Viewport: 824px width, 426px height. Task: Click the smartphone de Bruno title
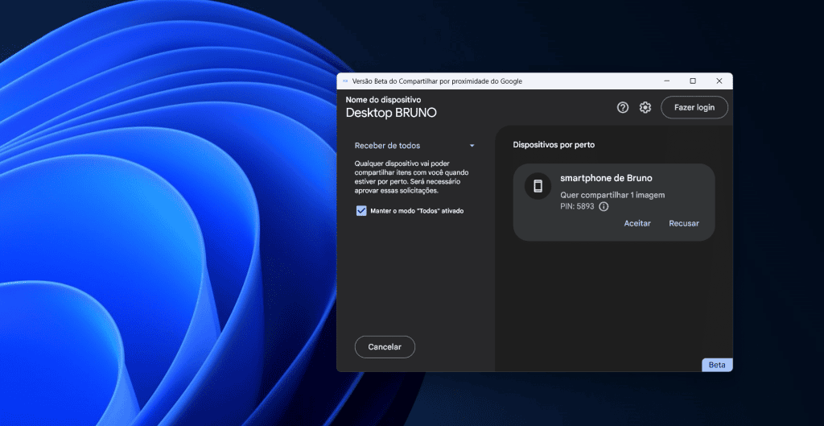(606, 178)
